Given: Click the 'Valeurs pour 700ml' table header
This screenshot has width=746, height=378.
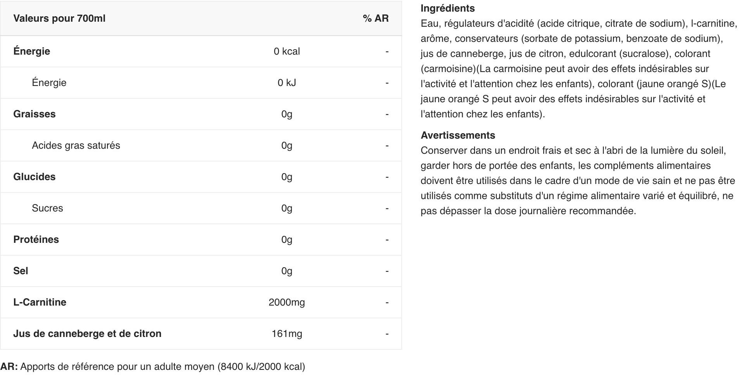Looking at the screenshot, I should pyautogui.click(x=59, y=19).
